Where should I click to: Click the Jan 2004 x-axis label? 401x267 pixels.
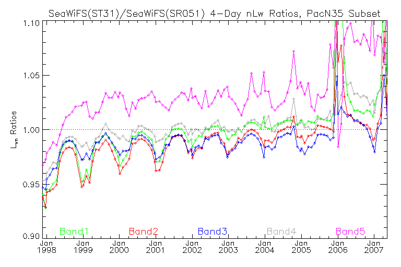[265, 247]
